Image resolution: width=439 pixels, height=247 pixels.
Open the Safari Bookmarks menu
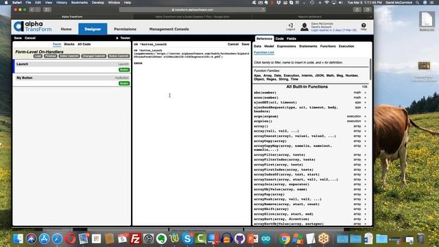click(80, 3)
